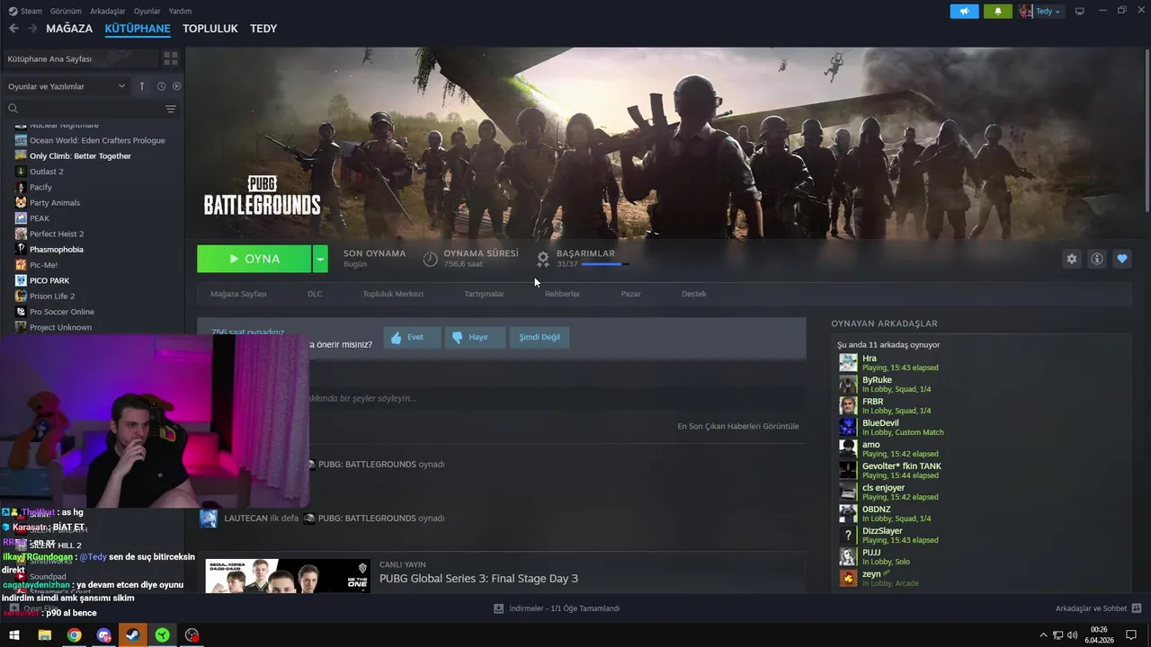Open the Görünüm menu
Image resolution: width=1151 pixels, height=647 pixels.
point(66,11)
